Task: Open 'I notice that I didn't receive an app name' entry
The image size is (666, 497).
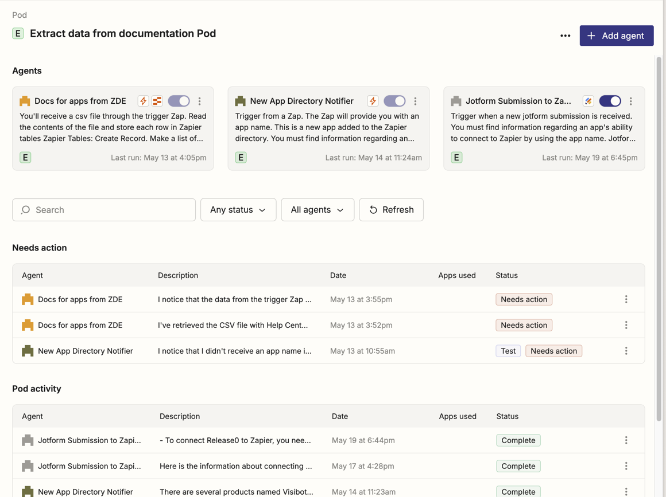Action: click(234, 351)
